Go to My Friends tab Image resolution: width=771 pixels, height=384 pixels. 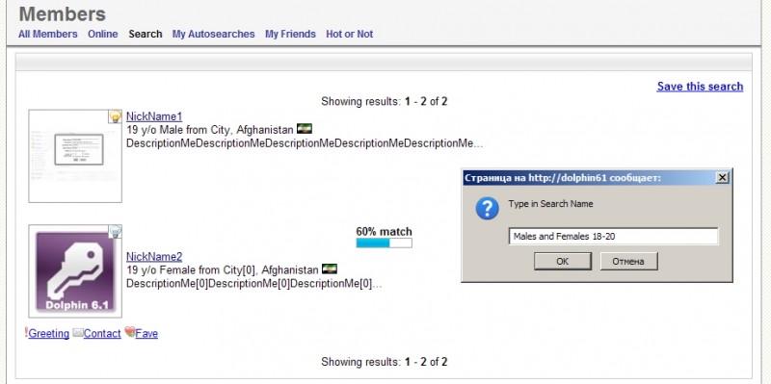pyautogui.click(x=290, y=34)
